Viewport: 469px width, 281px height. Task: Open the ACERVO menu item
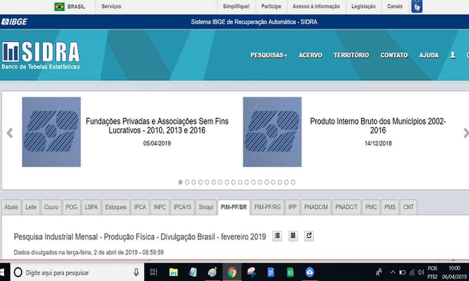coord(310,55)
